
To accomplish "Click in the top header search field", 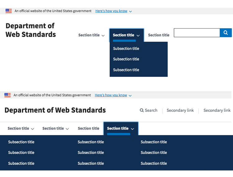I will pos(197,33).
